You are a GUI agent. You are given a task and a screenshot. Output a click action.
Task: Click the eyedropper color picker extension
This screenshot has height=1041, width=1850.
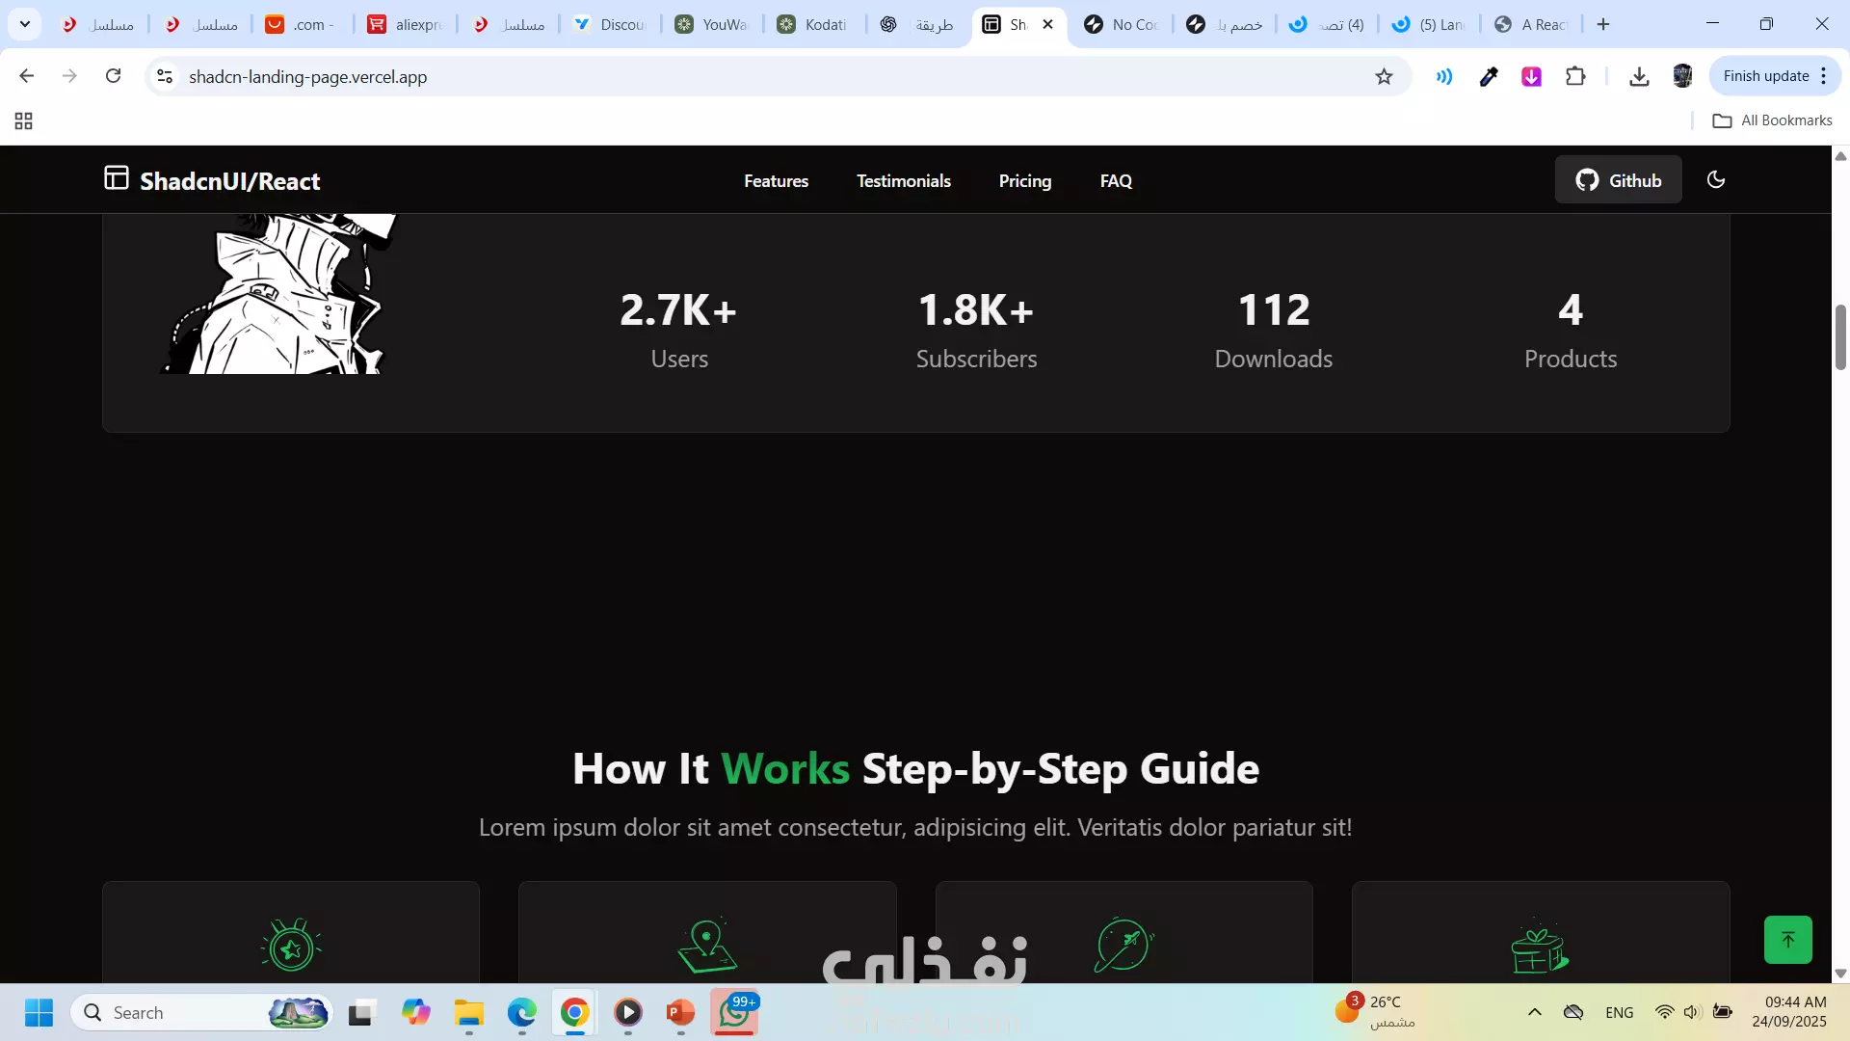click(1489, 77)
